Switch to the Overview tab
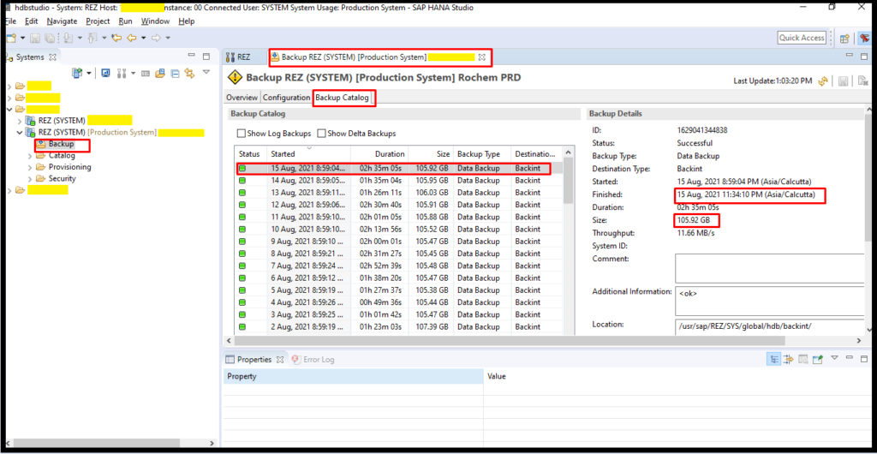This screenshot has height=454, width=877. point(242,98)
